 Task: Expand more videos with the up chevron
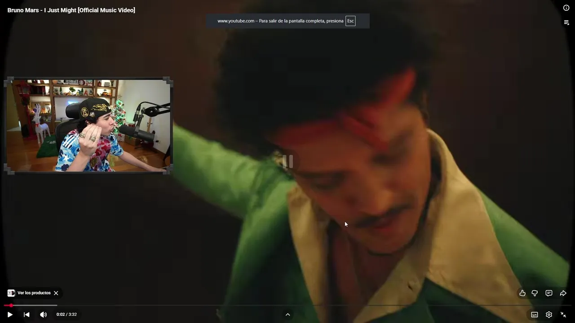click(288, 314)
